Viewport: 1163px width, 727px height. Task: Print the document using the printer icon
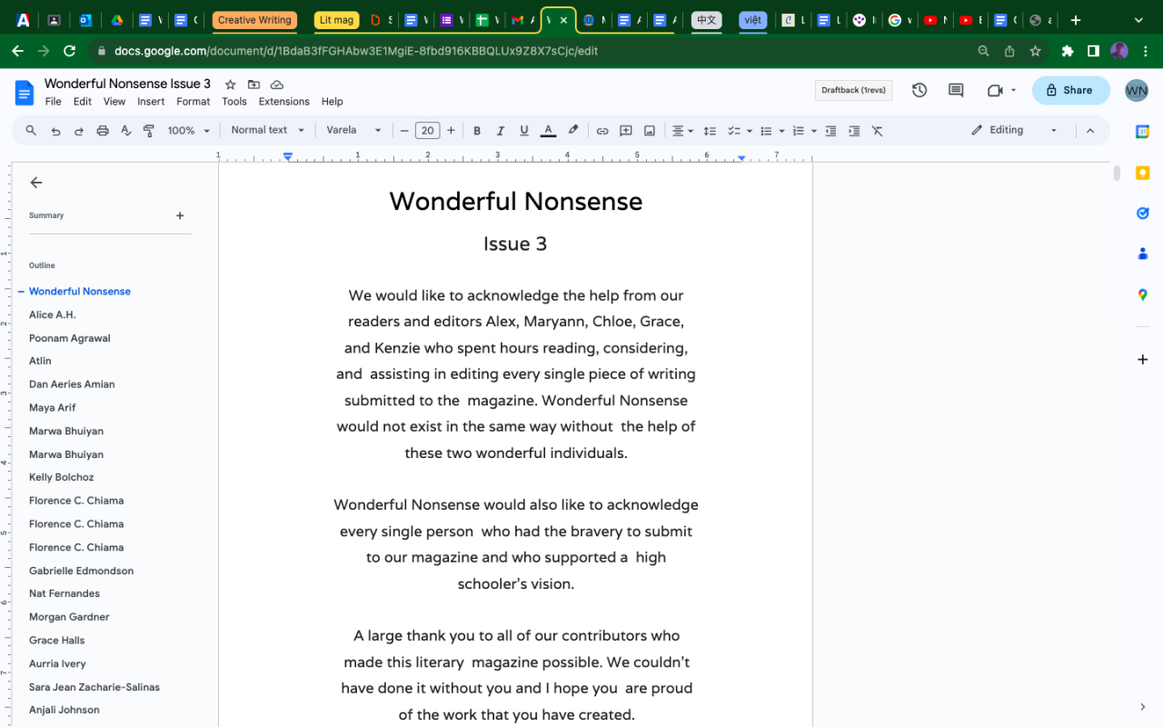tap(103, 131)
